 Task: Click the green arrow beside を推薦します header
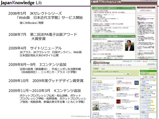click(x=93, y=36)
